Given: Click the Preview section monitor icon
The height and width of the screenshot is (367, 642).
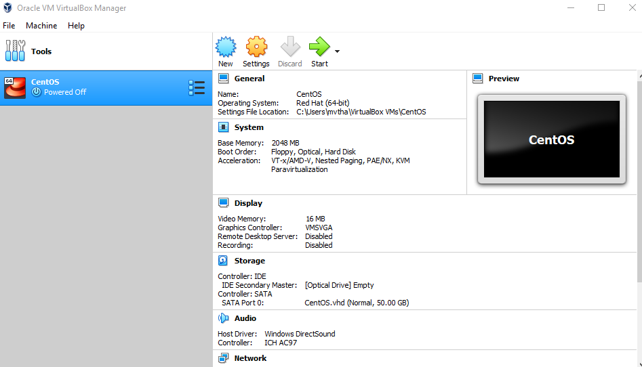Looking at the screenshot, I should [x=478, y=78].
